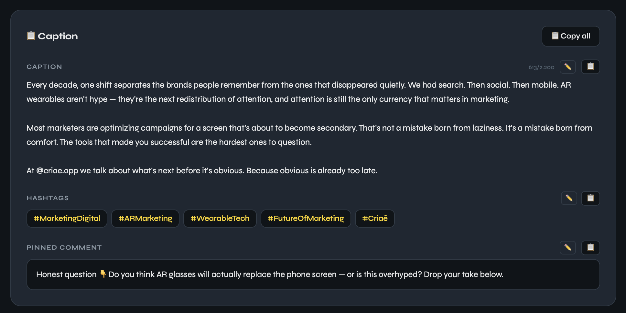626x313 pixels.
Task: Click the #Criaê hashtag chip
Action: [375, 219]
